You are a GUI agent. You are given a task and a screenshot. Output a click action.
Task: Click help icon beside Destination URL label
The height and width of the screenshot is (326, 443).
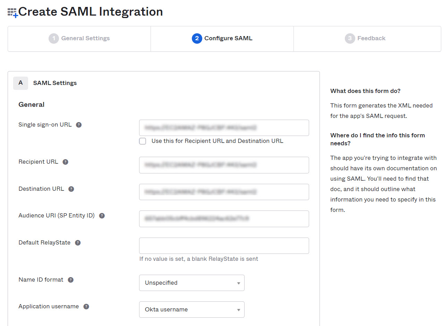(71, 189)
